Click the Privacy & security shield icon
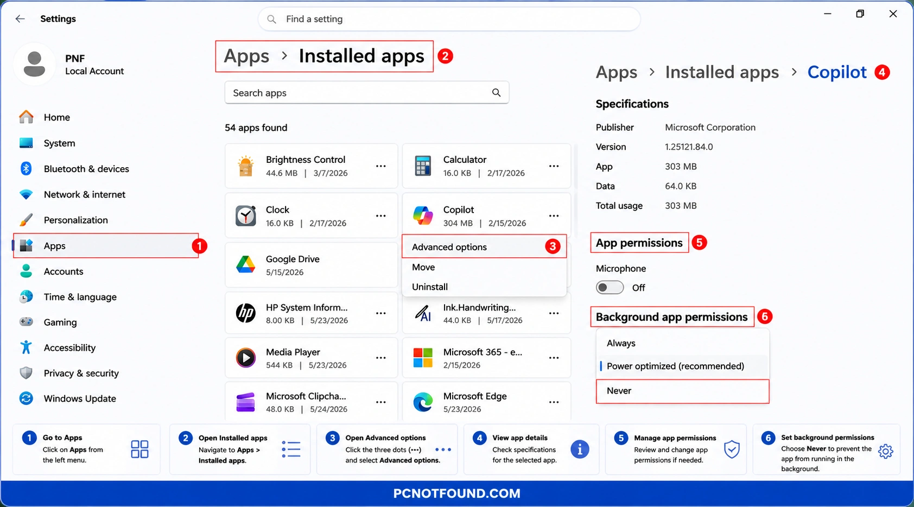The width and height of the screenshot is (914, 507). 26,373
